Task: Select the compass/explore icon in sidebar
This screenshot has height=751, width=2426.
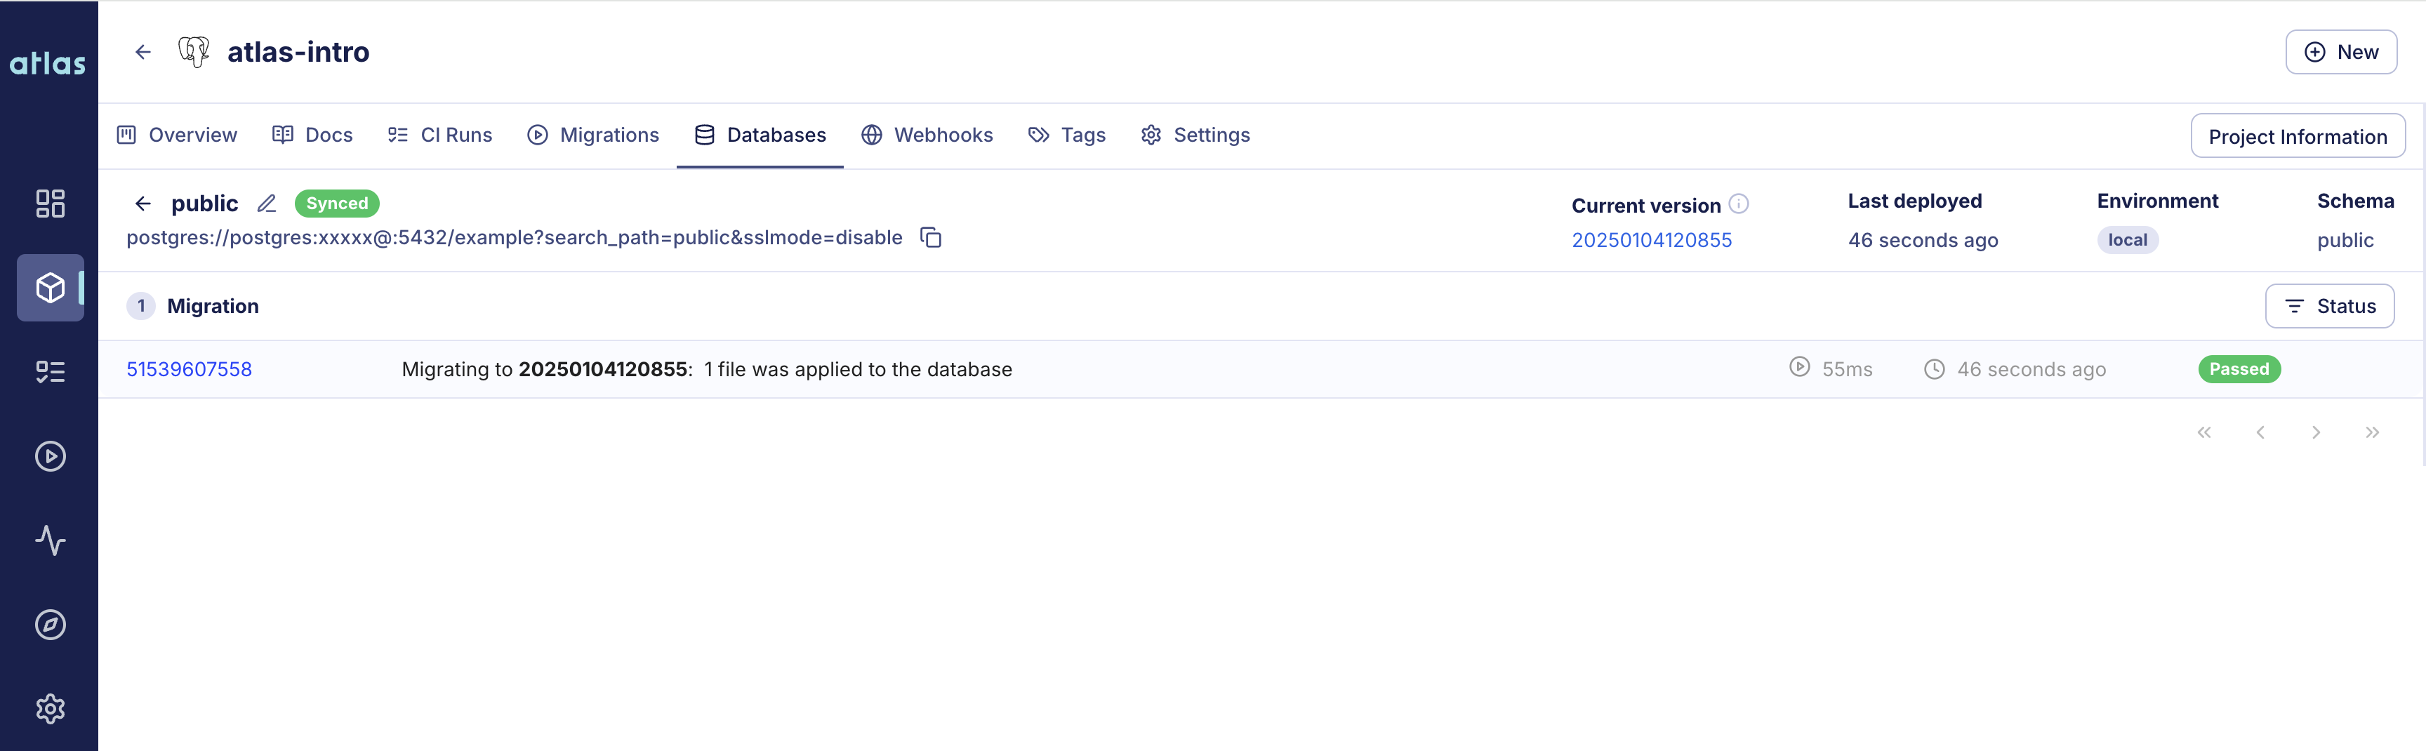Action: point(50,624)
